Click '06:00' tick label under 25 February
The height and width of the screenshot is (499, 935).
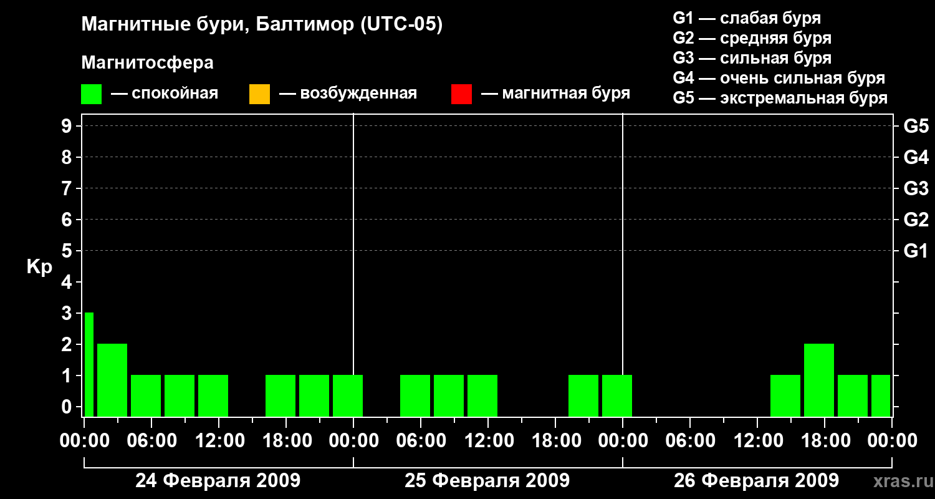[x=420, y=441]
